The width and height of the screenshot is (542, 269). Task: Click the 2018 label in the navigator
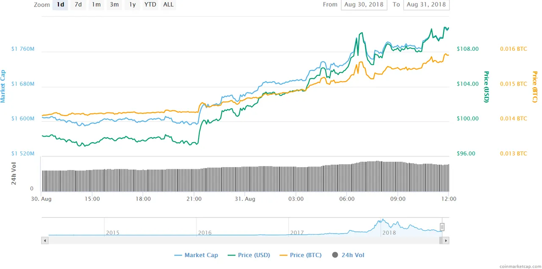[x=389, y=233]
